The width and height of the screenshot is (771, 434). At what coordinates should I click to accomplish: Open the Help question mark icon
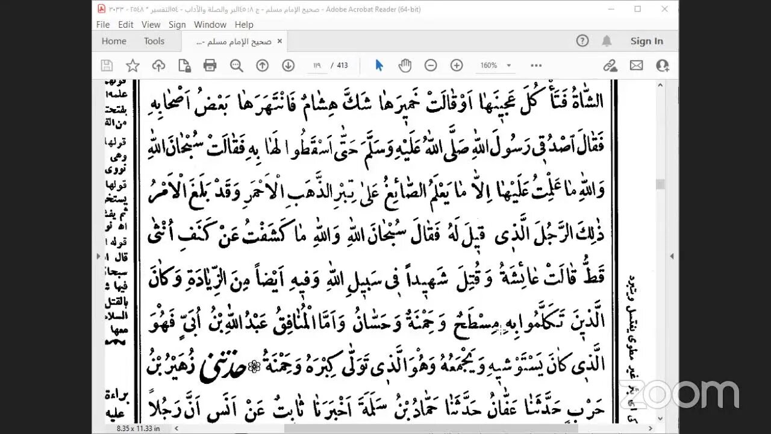pyautogui.click(x=582, y=41)
